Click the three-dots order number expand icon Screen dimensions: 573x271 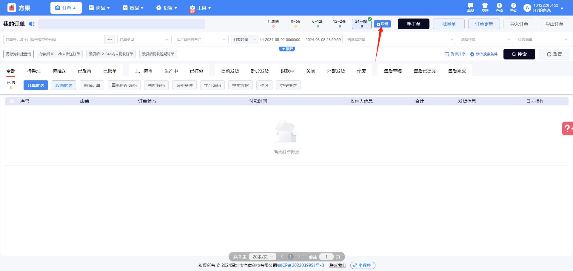click(x=110, y=40)
